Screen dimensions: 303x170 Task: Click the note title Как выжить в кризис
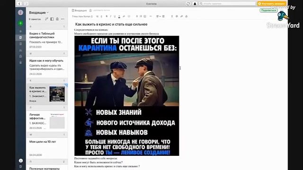[x=111, y=24]
